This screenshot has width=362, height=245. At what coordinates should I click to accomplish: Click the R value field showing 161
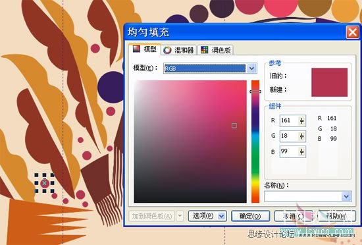pyautogui.click(x=293, y=121)
